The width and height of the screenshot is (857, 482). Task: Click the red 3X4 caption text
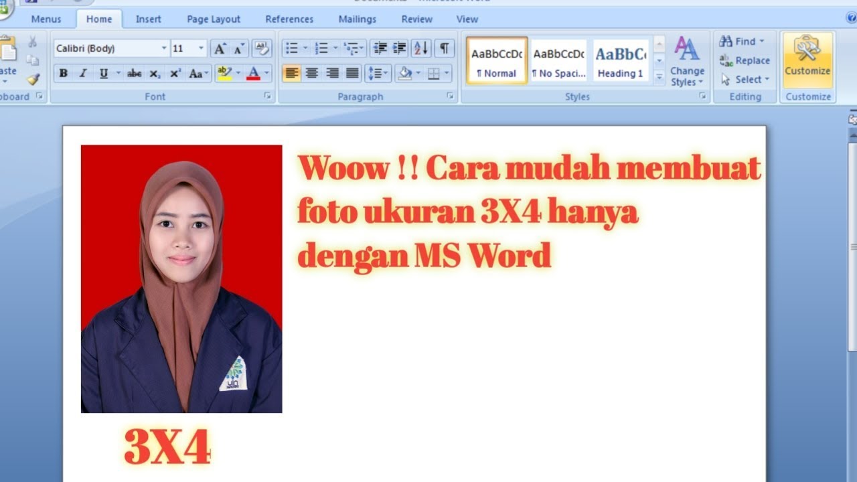[x=167, y=447]
